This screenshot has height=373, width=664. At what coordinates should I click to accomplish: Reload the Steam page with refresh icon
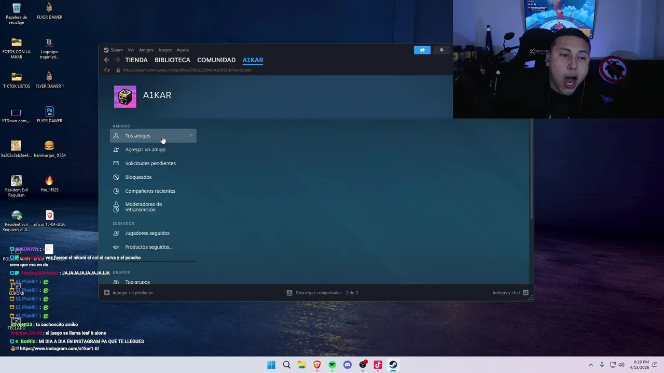tap(107, 70)
